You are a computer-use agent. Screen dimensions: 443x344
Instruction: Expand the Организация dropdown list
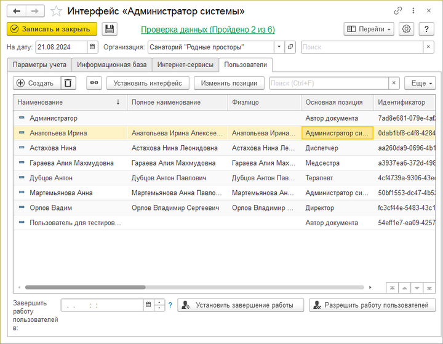tap(279, 47)
